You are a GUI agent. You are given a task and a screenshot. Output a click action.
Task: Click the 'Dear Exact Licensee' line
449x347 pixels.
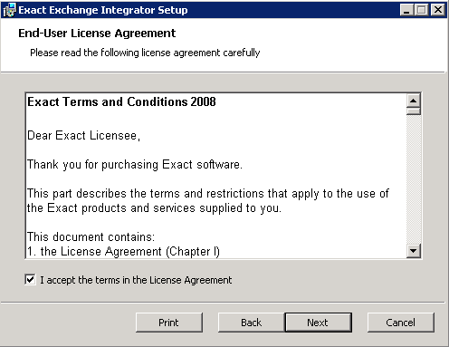pos(83,136)
